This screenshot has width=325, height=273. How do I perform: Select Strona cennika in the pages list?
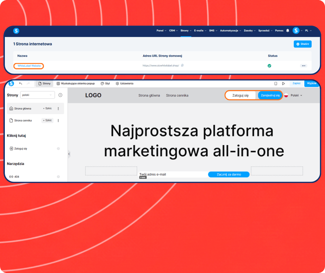[36, 121]
